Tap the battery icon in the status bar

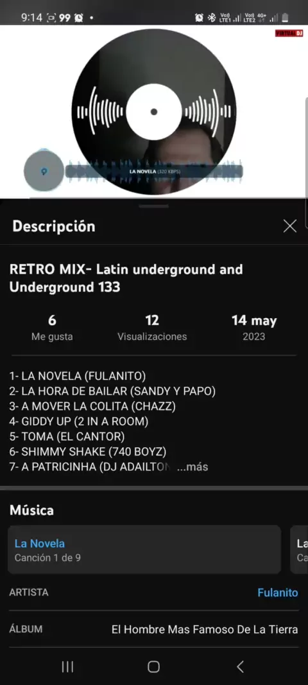point(285,17)
